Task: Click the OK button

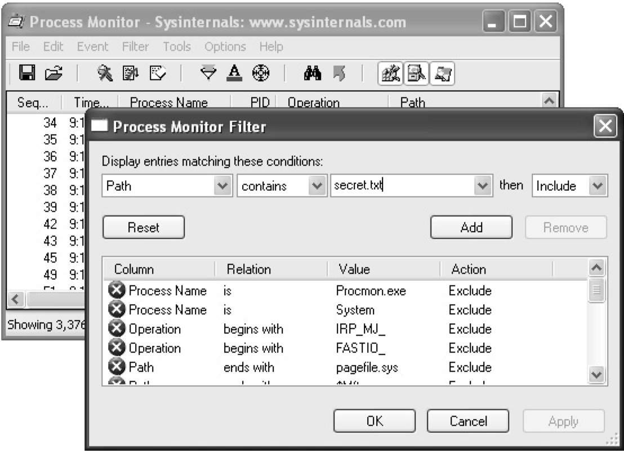Action: point(375,421)
